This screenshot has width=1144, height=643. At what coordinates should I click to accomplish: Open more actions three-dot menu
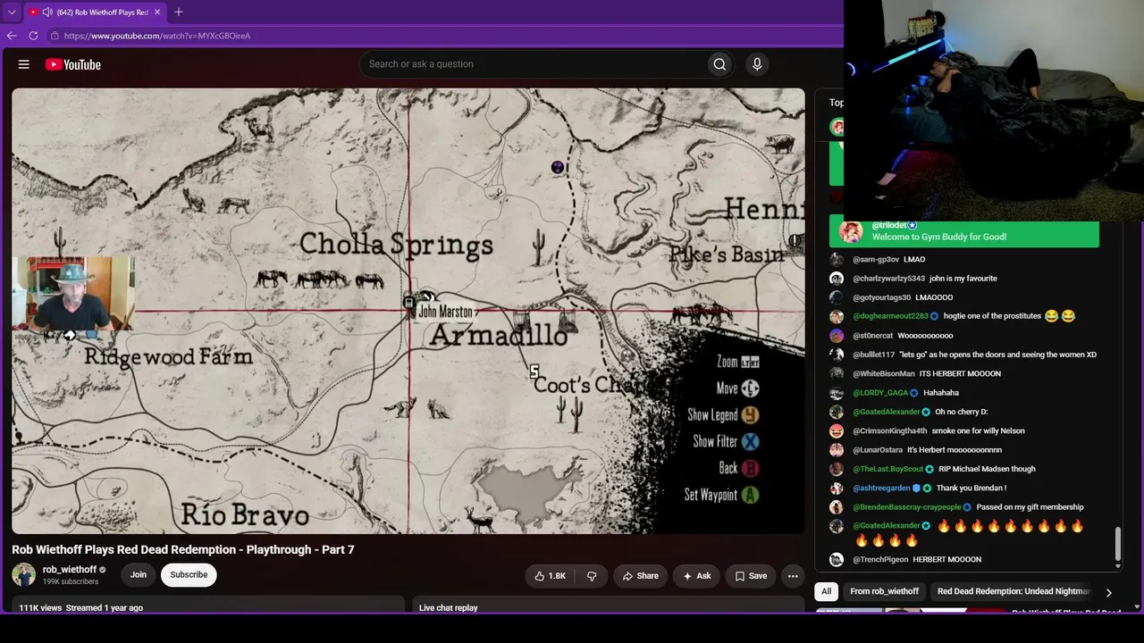(793, 576)
